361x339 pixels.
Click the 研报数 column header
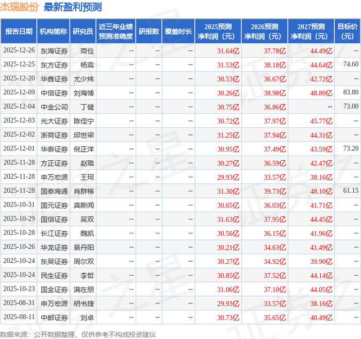pos(149,31)
